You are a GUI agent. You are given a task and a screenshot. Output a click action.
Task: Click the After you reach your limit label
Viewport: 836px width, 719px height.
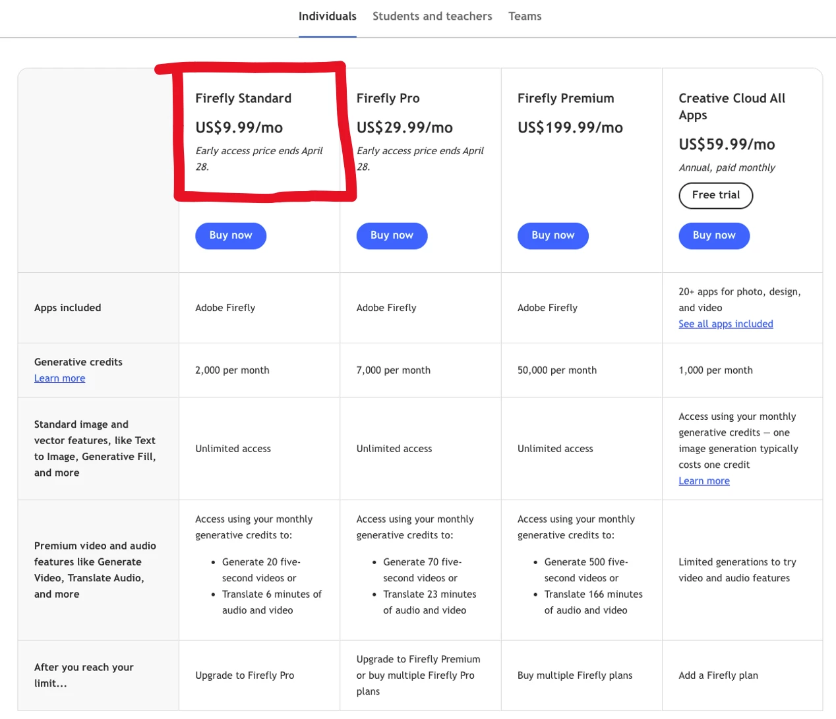pos(84,676)
